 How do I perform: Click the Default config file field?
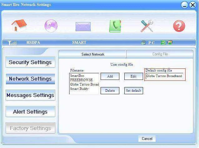(164, 76)
